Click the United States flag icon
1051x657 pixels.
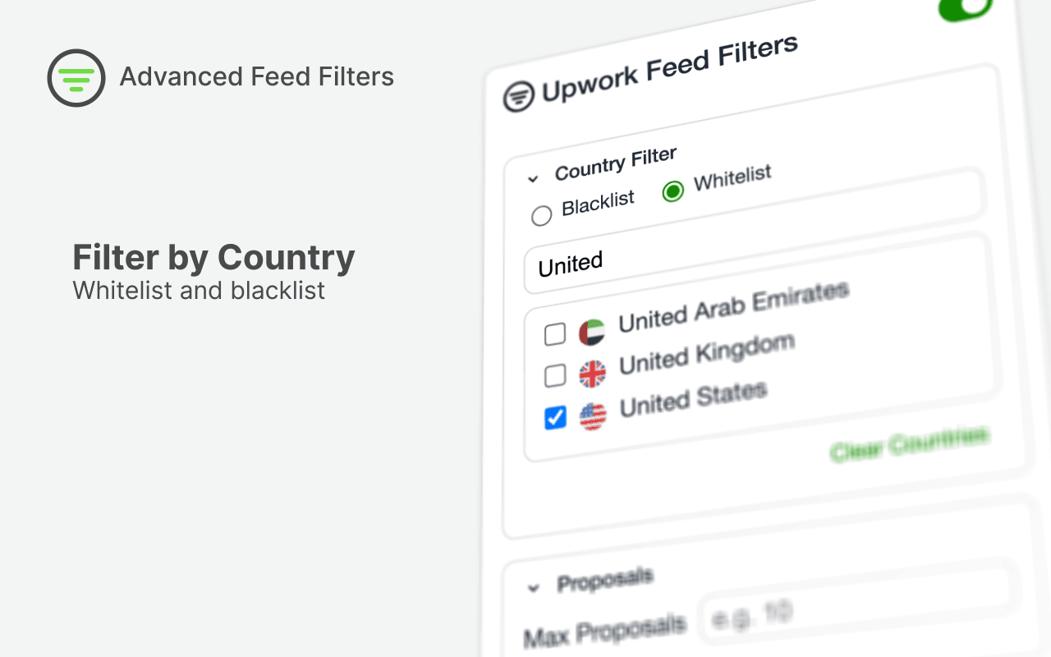[x=592, y=416]
